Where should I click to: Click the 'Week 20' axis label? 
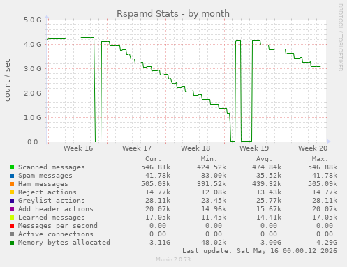click(313, 148)
